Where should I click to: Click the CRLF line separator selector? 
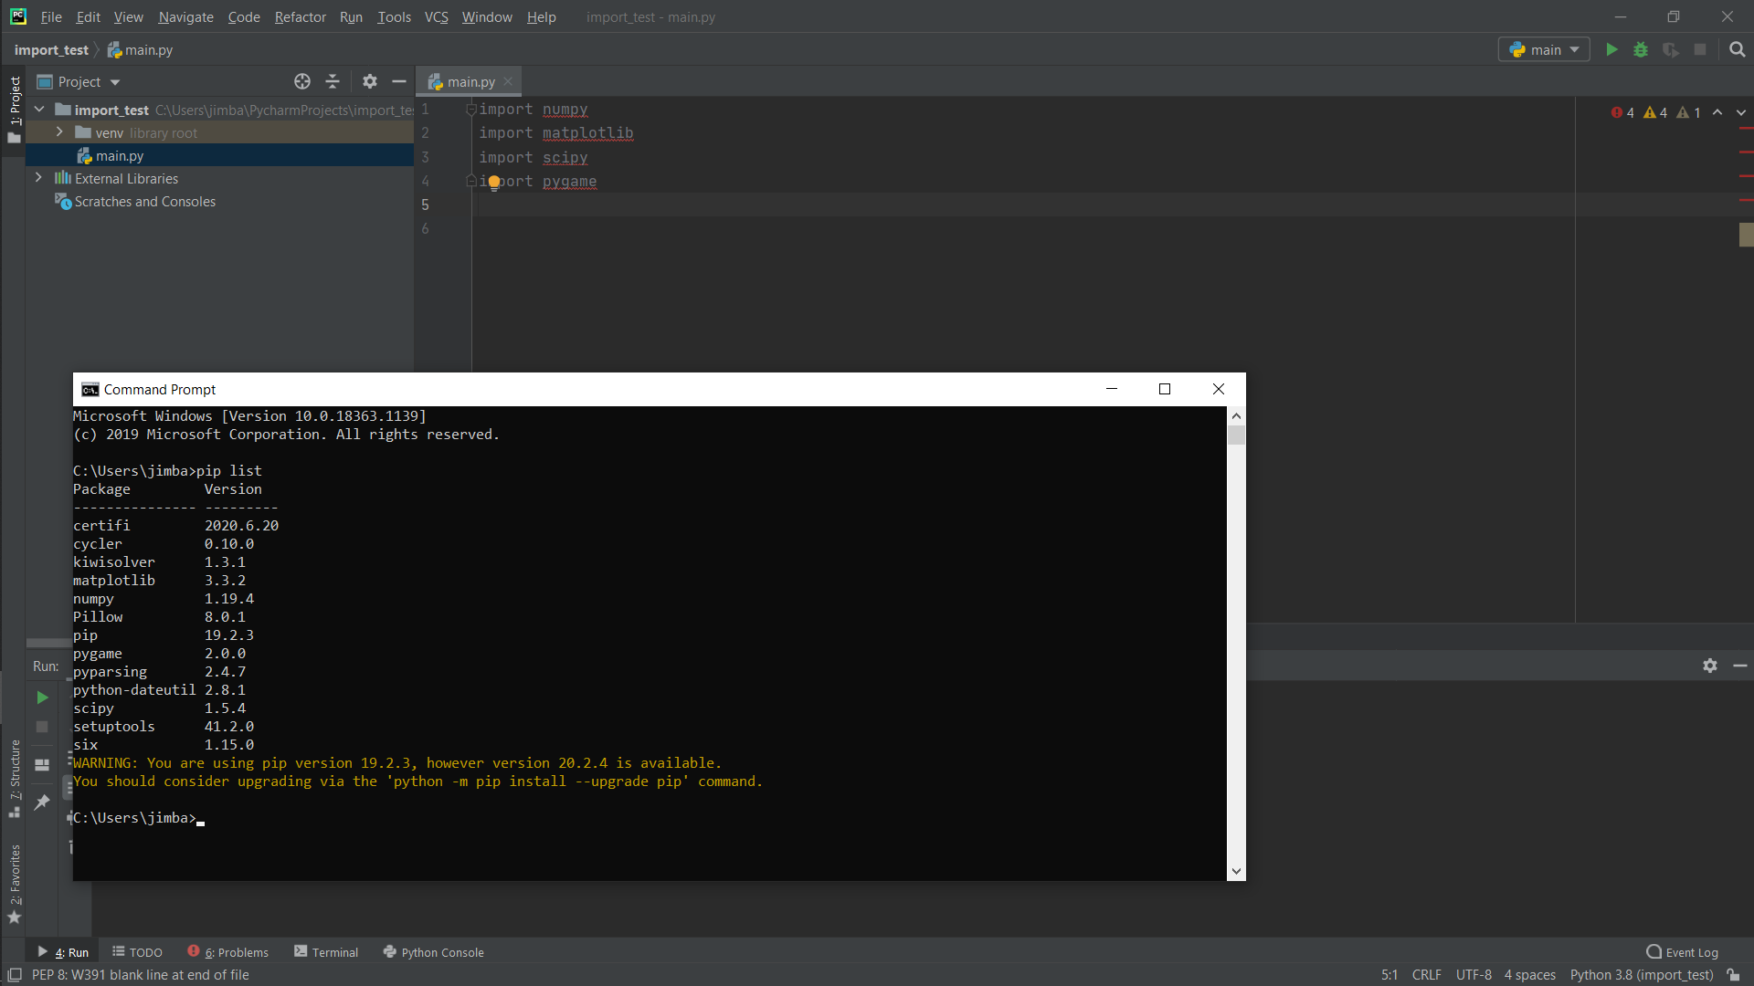point(1426,975)
